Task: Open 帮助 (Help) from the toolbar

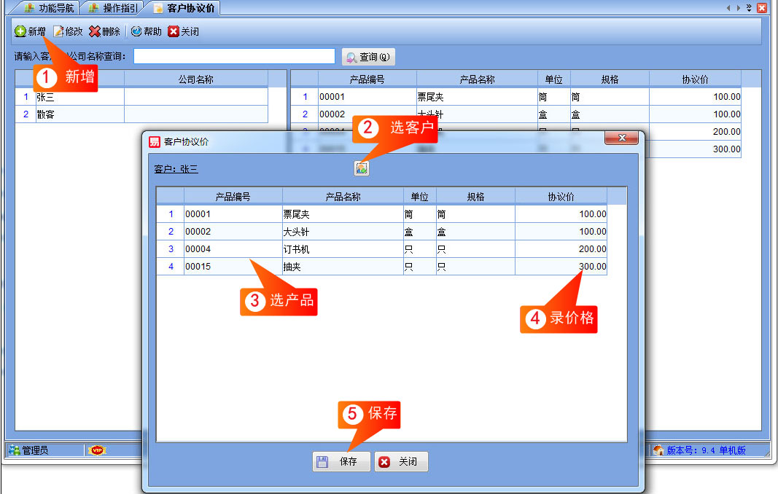Action: pyautogui.click(x=147, y=31)
